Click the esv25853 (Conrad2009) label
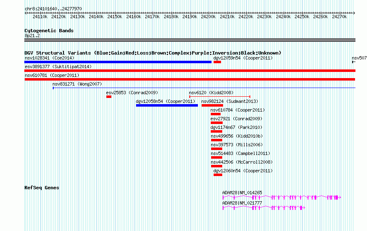Viewport: 367px width, 231px height. (132, 93)
